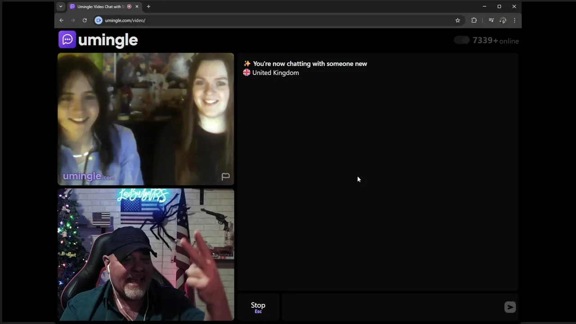Open the browser Extensions puzzle icon

tap(474, 20)
